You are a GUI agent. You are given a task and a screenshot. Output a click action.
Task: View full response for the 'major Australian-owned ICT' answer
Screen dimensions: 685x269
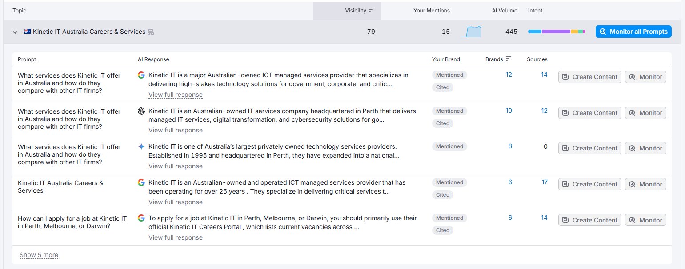(x=176, y=95)
